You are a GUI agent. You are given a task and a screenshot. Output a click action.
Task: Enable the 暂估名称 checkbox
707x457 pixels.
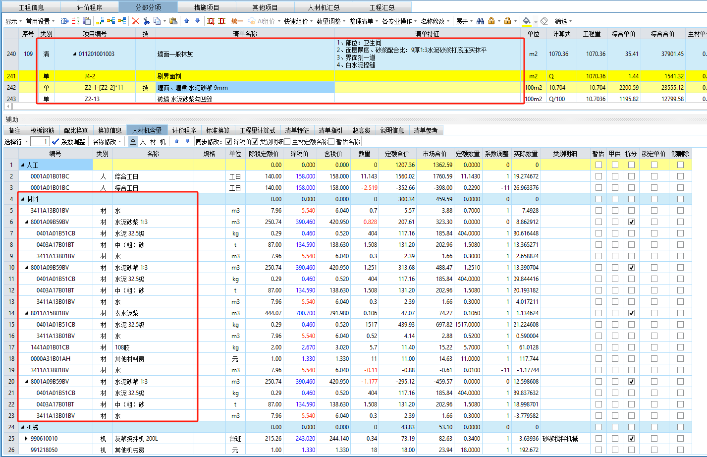point(331,142)
